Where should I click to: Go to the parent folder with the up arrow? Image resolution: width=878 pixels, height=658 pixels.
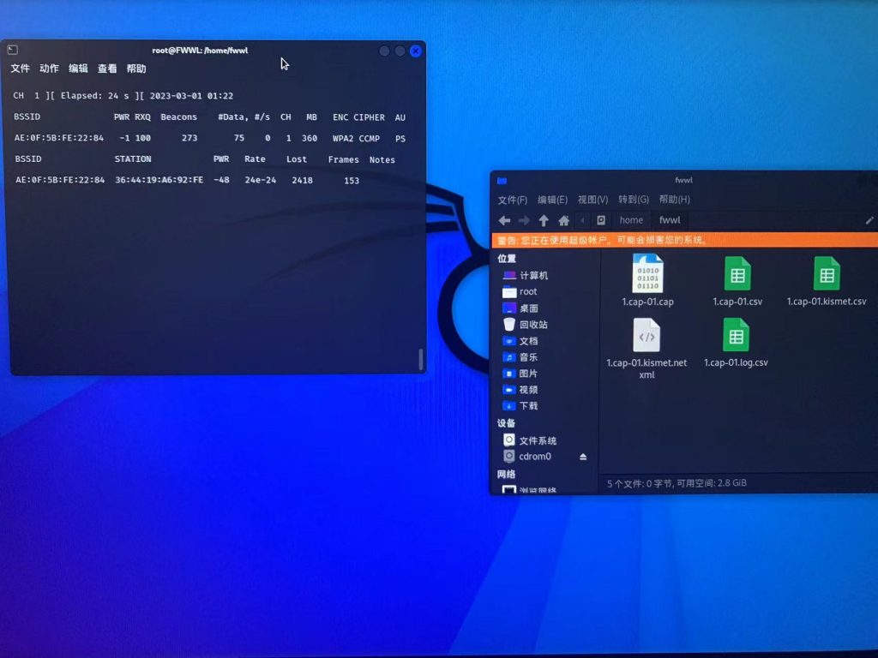[544, 220]
